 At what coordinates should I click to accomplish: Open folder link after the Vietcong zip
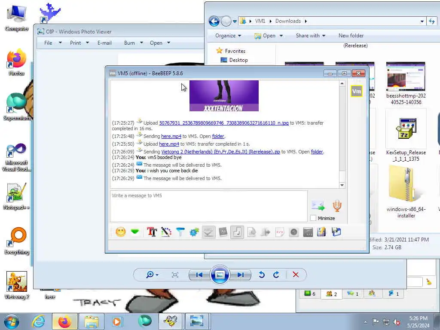[317, 152]
